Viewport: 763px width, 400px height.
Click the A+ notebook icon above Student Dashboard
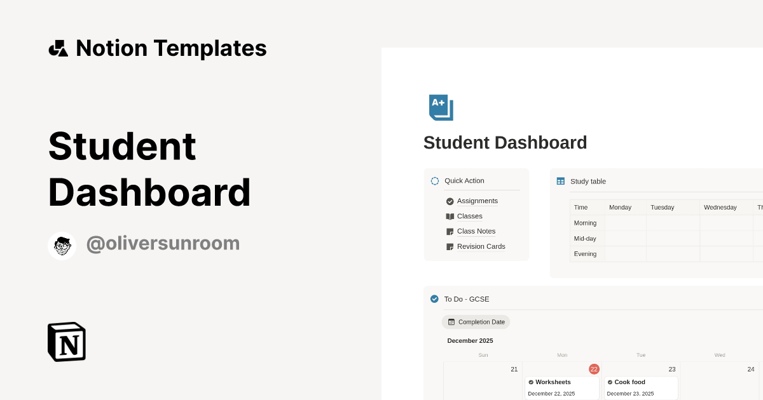point(439,107)
